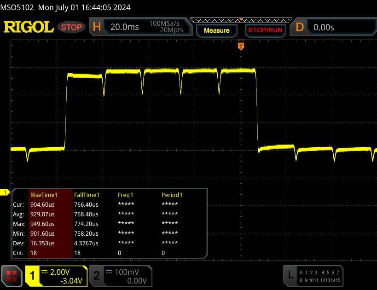Select the orange trigger T marker

point(241,46)
